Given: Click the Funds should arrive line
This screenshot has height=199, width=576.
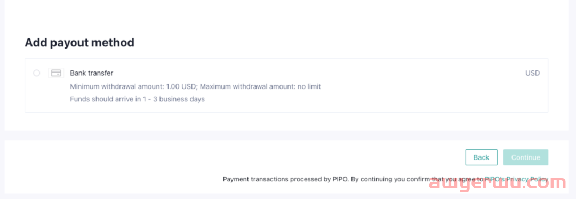Looking at the screenshot, I should (138, 99).
